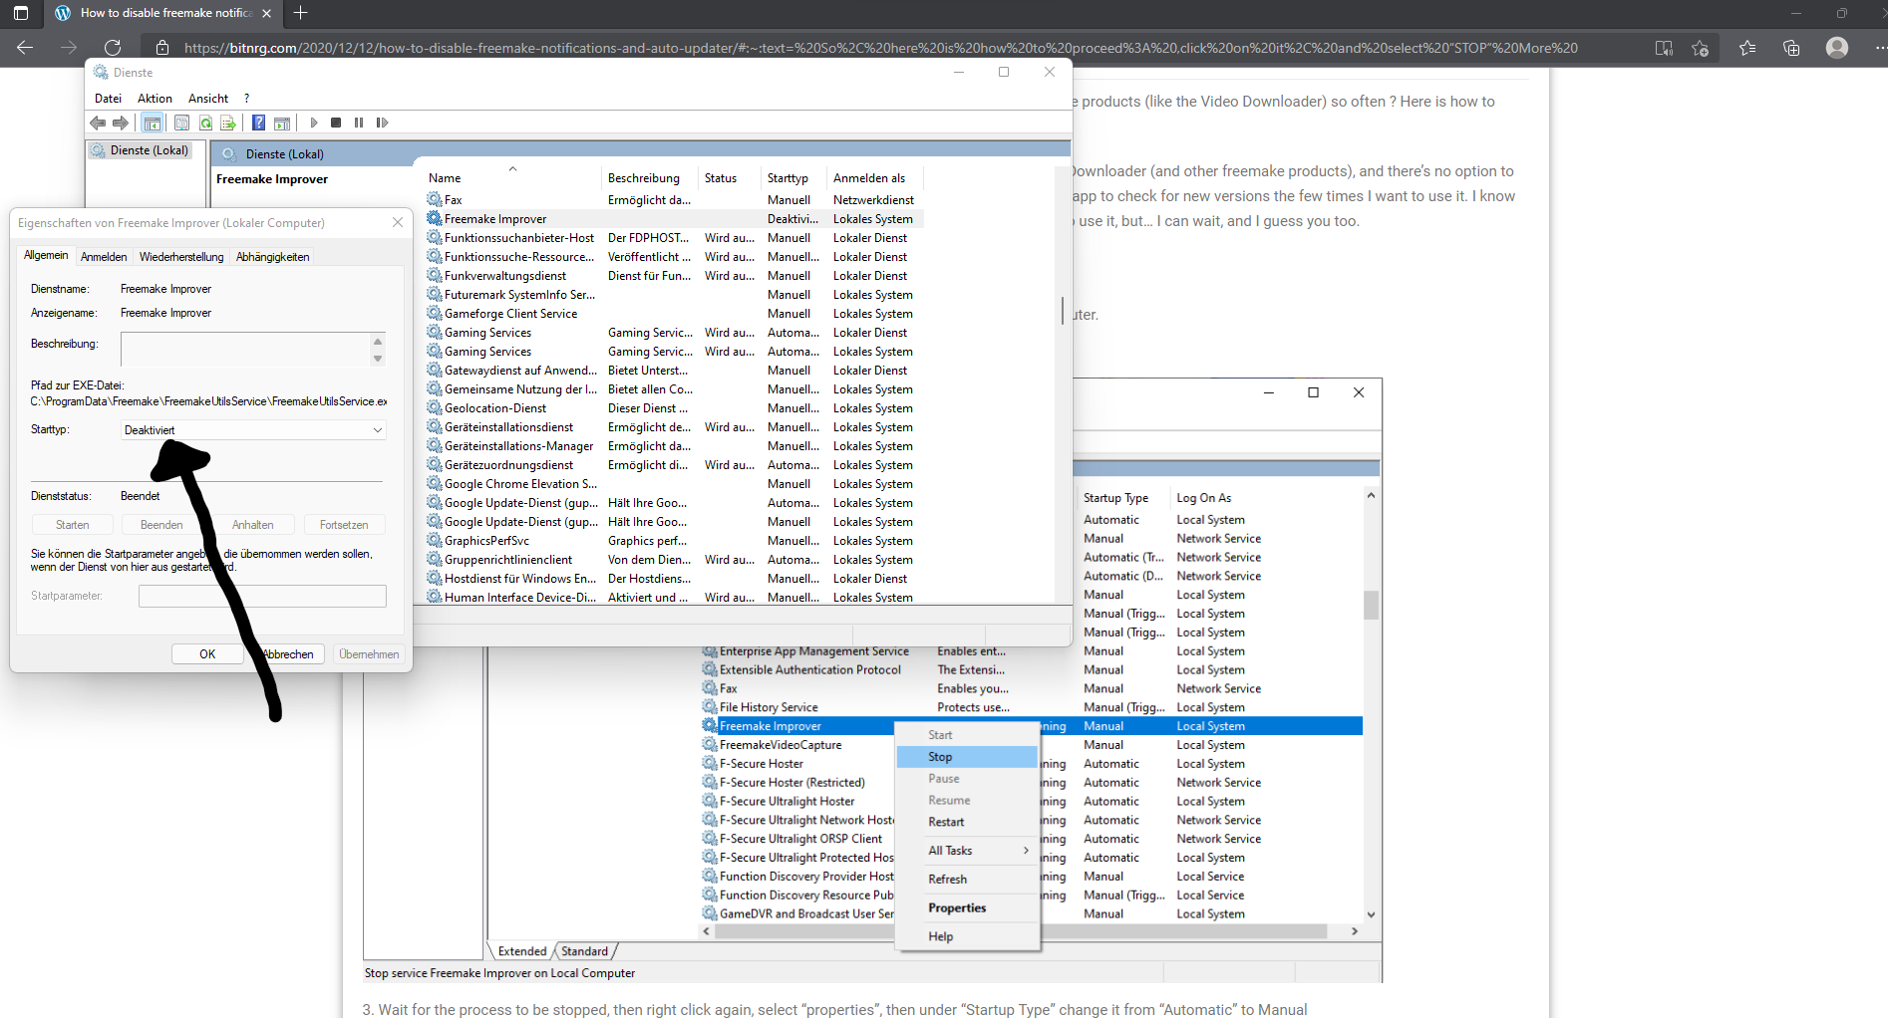The height and width of the screenshot is (1018, 1888).
Task: Start the service with the play icon
Action: click(314, 123)
